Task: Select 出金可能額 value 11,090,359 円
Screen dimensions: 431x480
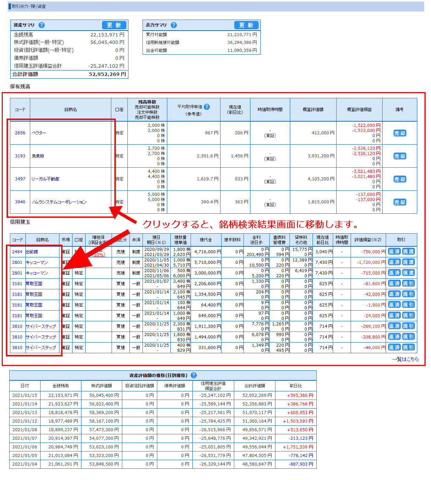Action: point(242,51)
